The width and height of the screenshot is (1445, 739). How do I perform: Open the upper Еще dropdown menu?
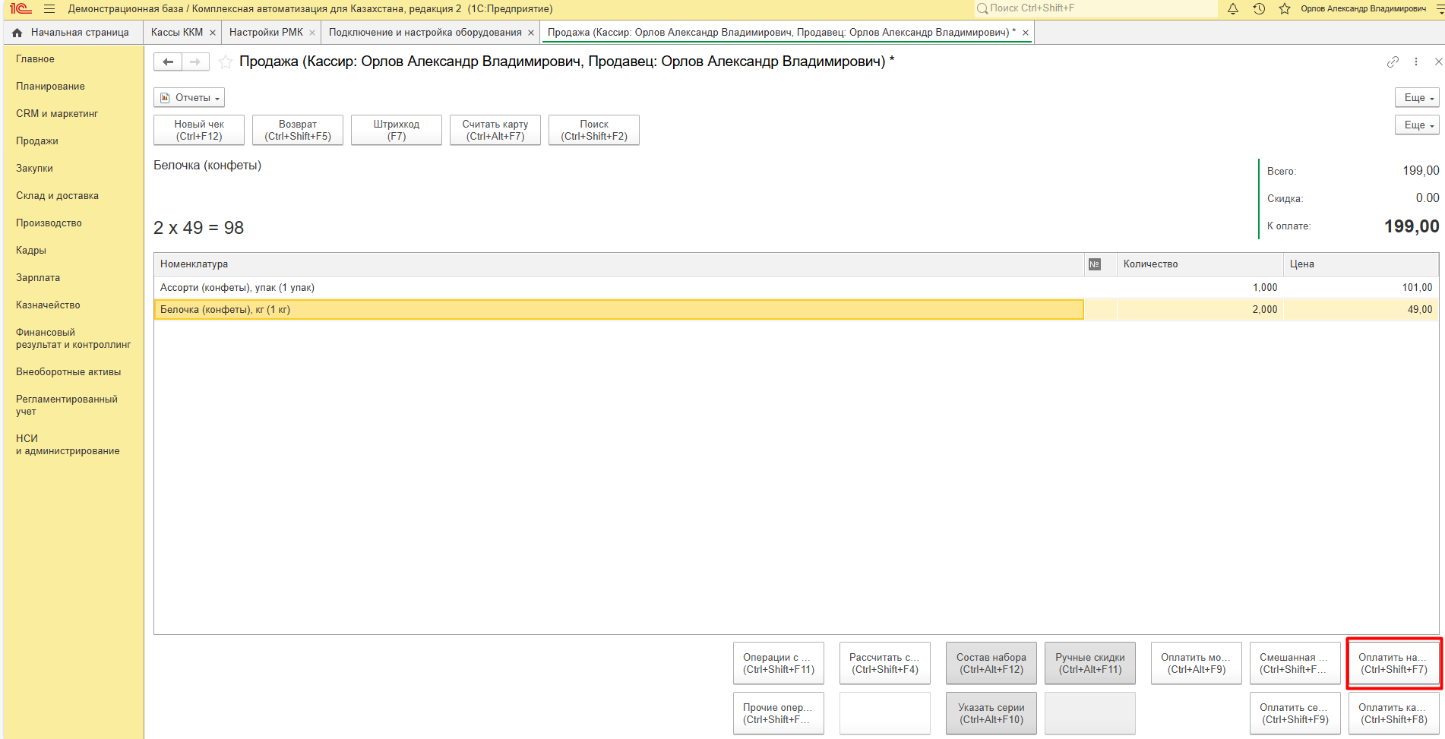[1417, 98]
